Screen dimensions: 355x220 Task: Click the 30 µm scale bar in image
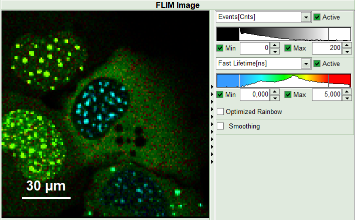tap(46, 197)
